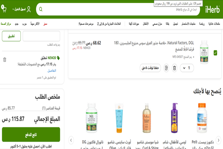Click Save for Later (حفظ لوقت لاحق) button

point(150,68)
